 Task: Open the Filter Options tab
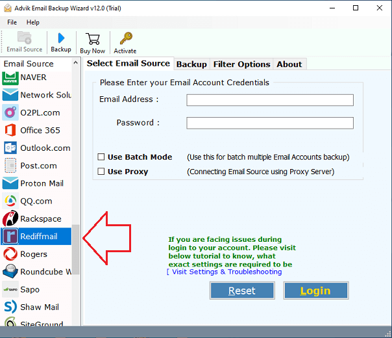pos(241,64)
